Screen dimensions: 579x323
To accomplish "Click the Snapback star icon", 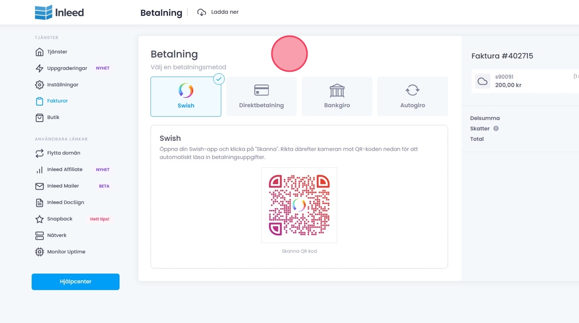I will tap(39, 219).
